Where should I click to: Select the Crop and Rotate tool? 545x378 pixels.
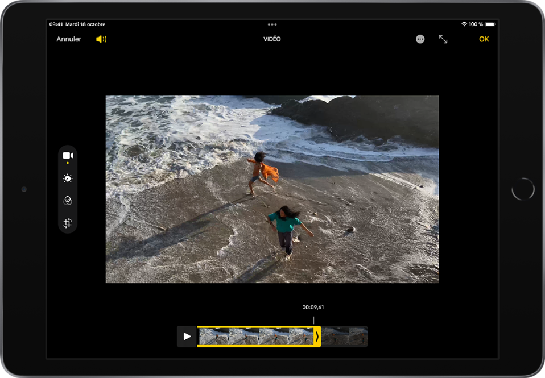(x=68, y=222)
